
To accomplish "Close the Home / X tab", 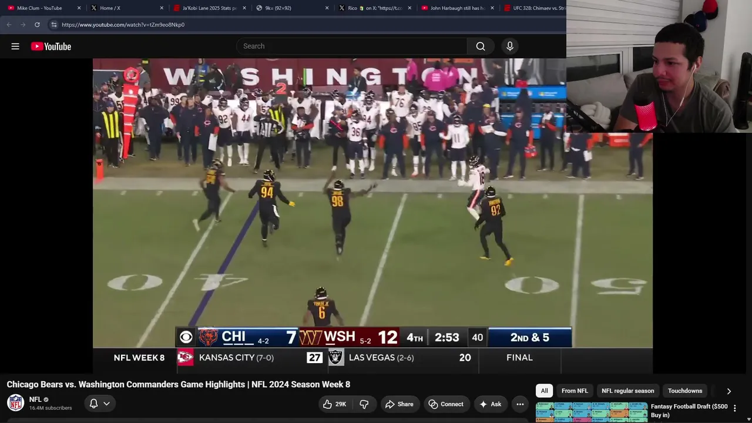I will coord(162,8).
